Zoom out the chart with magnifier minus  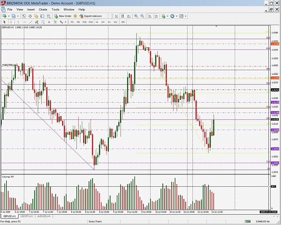pyautogui.click(x=142, y=16)
